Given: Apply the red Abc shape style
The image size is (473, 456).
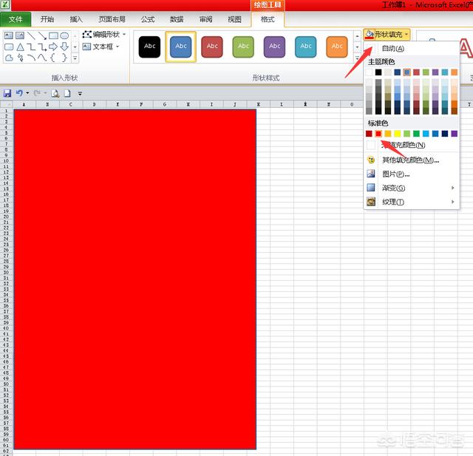Looking at the screenshot, I should tap(212, 47).
